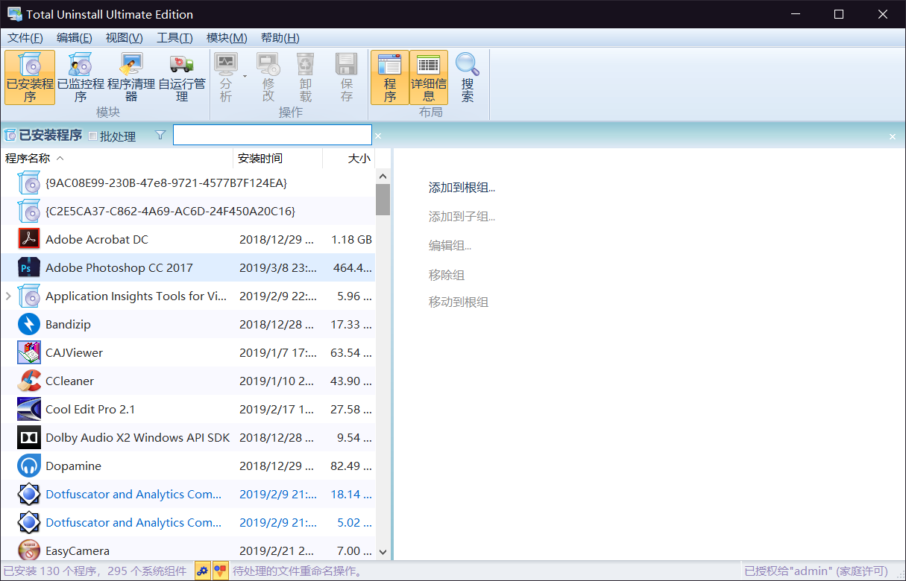The width and height of the screenshot is (906, 581).
Task: Click icon of {C2E5CA37-C862...} entry
Action: 29,211
